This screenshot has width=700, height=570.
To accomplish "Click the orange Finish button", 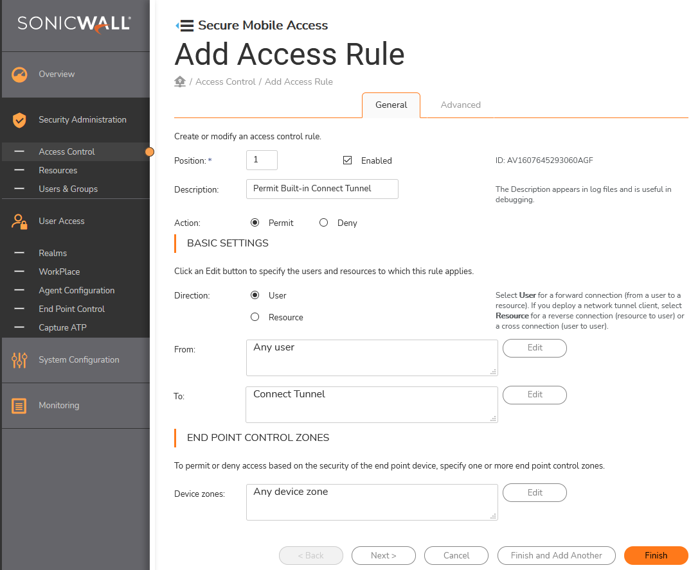I will pyautogui.click(x=656, y=555).
